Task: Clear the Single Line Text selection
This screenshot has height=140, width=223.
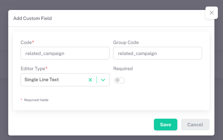Action: pos(90,80)
